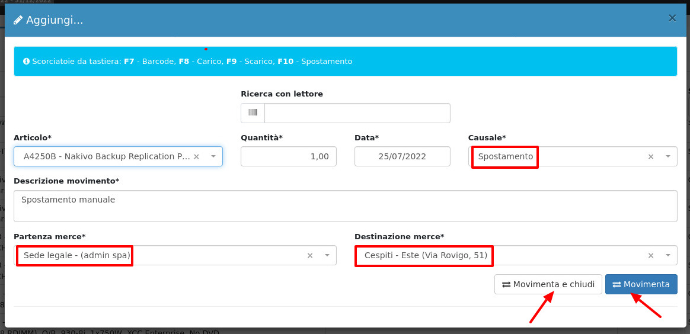Click the Cespiti - Este destination value
This screenshot has height=334, width=690.
pyautogui.click(x=426, y=255)
